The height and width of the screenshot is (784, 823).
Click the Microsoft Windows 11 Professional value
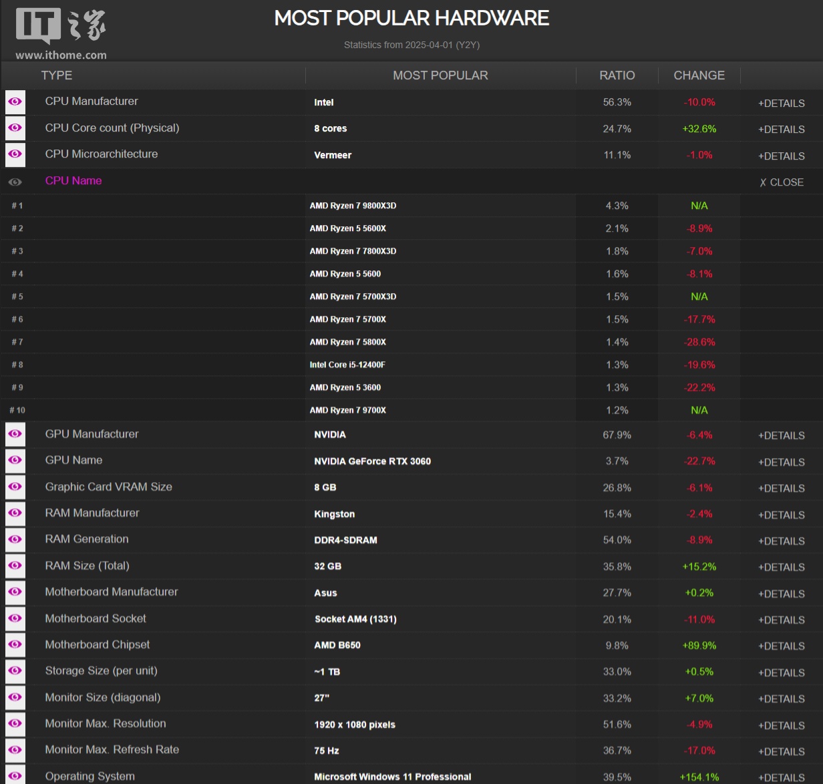click(393, 777)
